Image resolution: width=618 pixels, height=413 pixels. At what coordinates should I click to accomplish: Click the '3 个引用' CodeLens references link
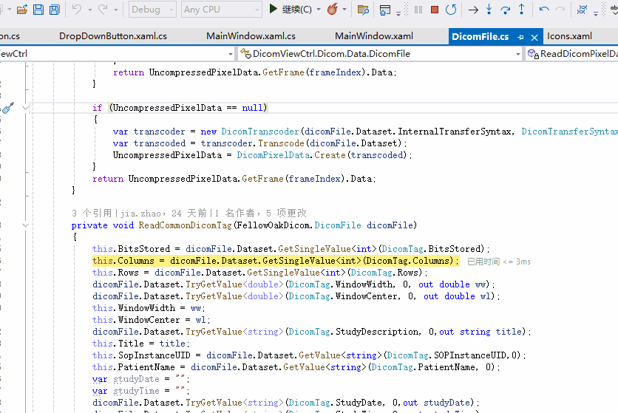point(92,214)
